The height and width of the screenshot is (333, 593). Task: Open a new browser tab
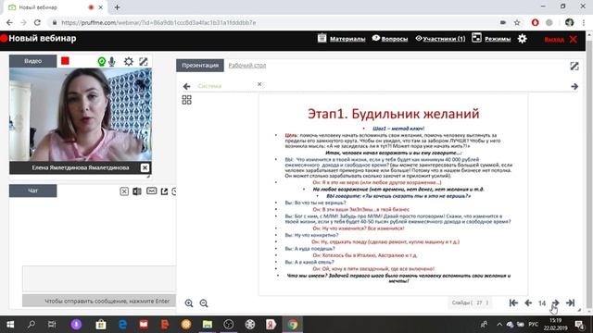(117, 7)
